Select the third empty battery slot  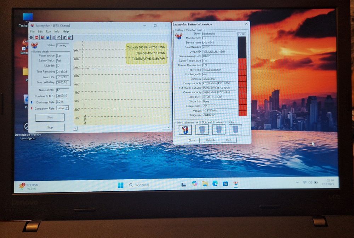pyautogui.click(x=218, y=129)
